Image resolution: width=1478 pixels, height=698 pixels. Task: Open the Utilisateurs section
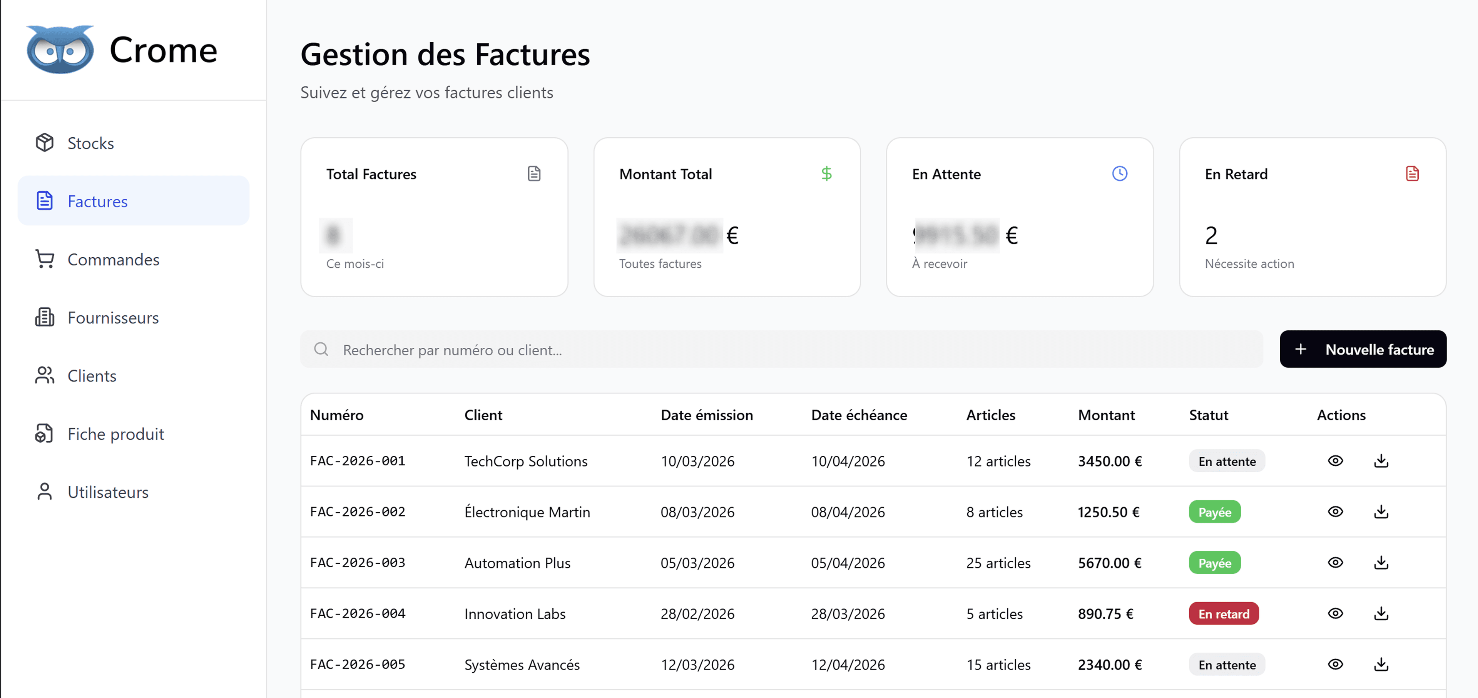coord(133,492)
